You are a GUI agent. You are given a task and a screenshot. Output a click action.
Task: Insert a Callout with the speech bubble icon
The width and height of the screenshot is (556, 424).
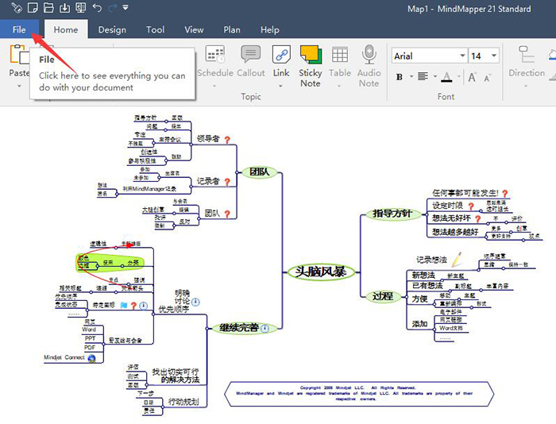[251, 54]
